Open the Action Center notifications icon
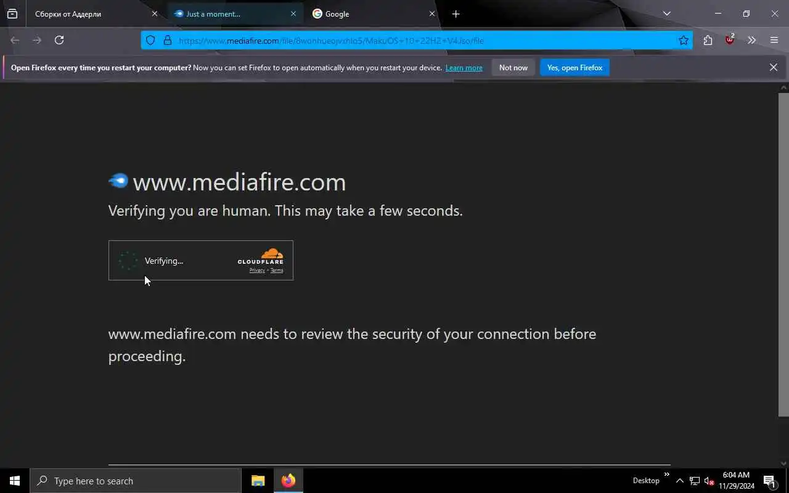 click(x=769, y=481)
